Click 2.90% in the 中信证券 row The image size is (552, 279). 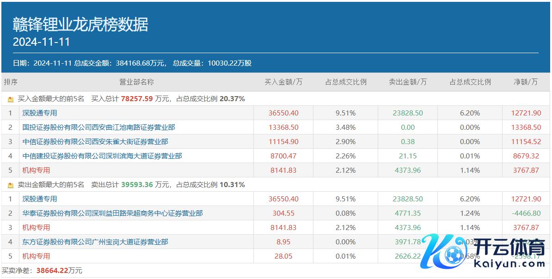point(345,142)
